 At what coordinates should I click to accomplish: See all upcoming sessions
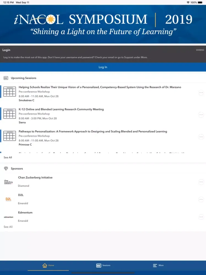click(8, 158)
